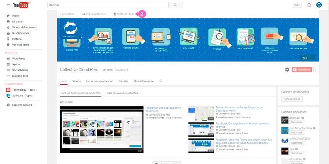The height and width of the screenshot is (164, 329).
Task: Select Para los suscriptores reincidentes tab
Action: [81, 93]
